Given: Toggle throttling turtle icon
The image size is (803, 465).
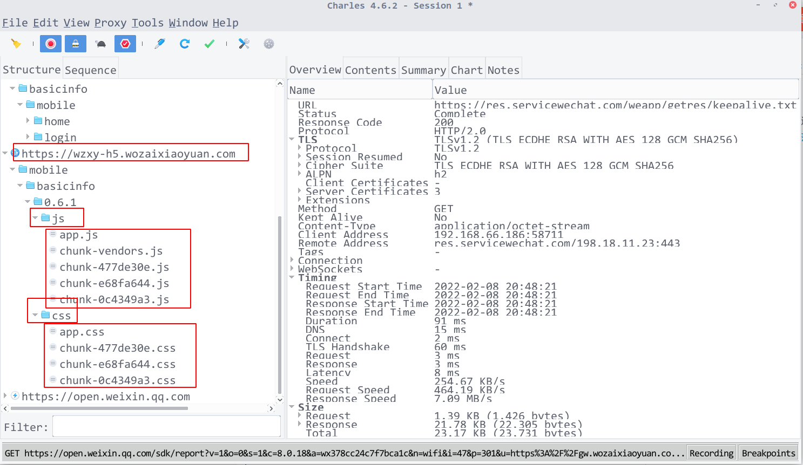Looking at the screenshot, I should click(x=100, y=44).
